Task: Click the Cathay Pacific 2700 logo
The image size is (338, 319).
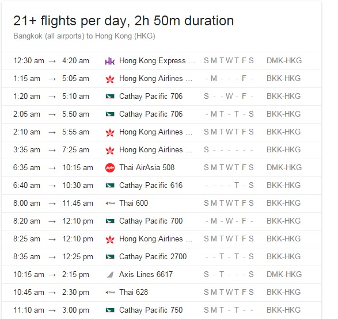Action: tap(110, 256)
